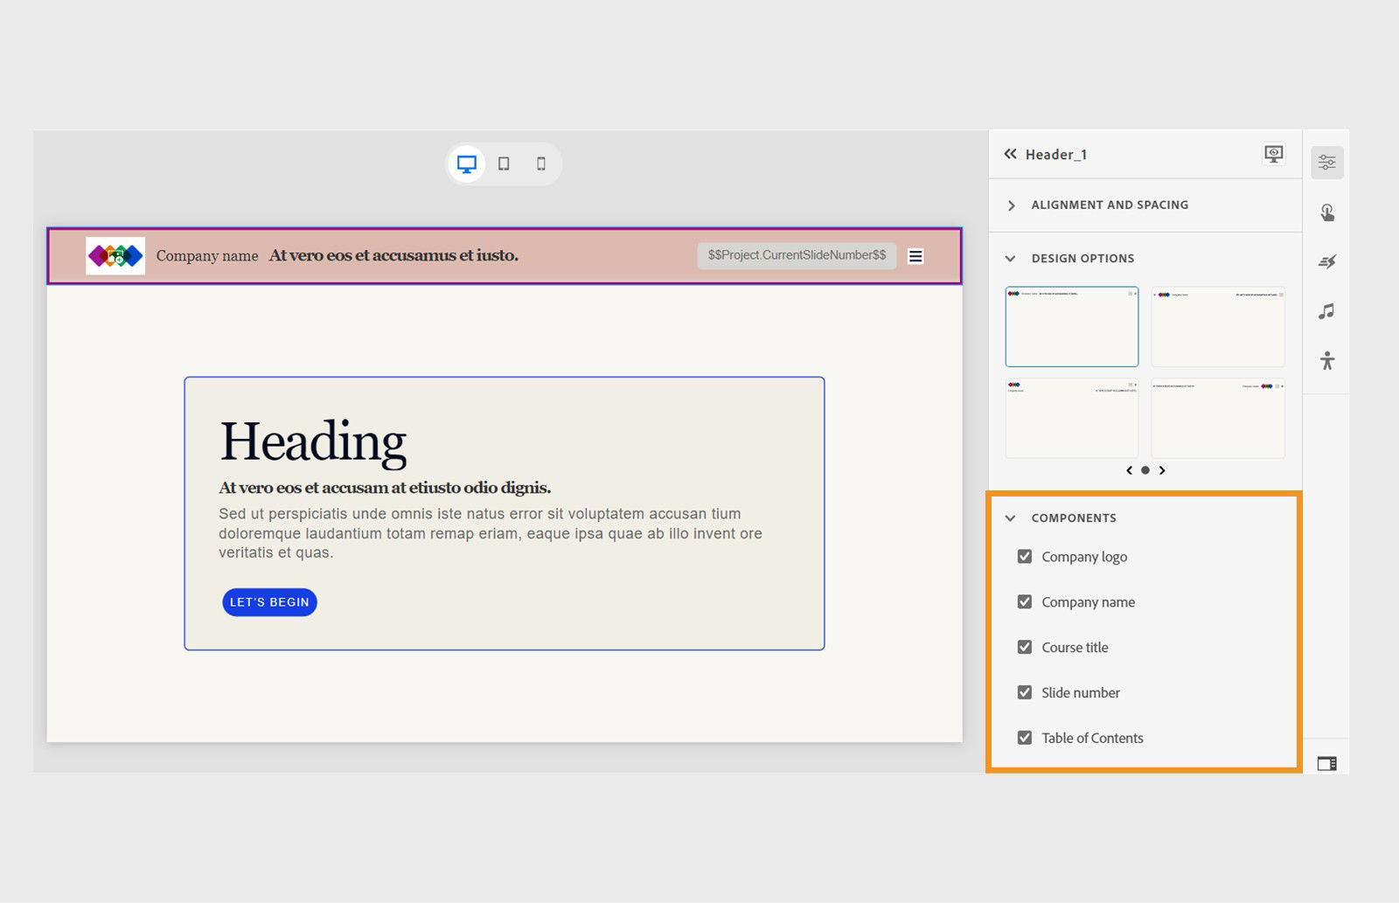Screen dimensions: 1399x903
Task: Select the second header design thumbnail
Action: click(1218, 327)
